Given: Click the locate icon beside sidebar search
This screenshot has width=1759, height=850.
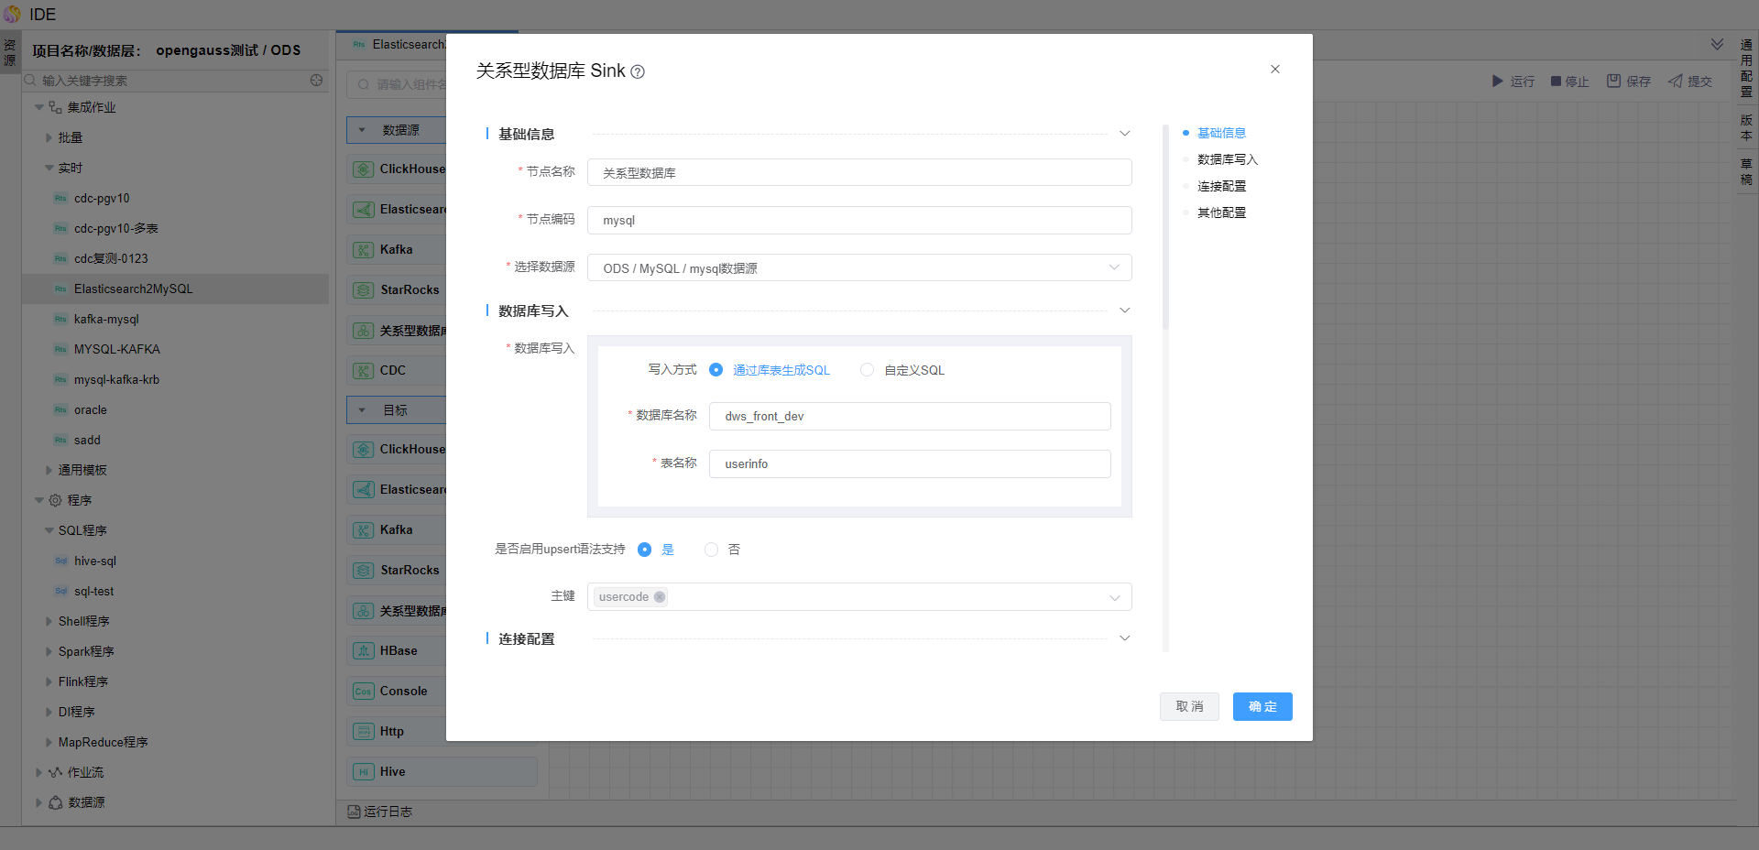Looking at the screenshot, I should (317, 81).
